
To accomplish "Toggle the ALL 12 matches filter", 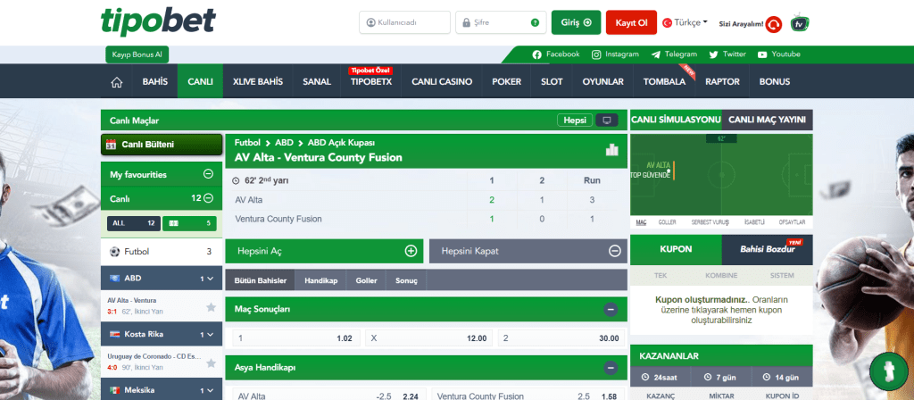I will [132, 222].
